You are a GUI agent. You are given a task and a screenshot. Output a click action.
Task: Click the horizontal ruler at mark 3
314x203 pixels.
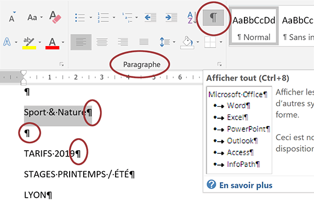pos(102,77)
